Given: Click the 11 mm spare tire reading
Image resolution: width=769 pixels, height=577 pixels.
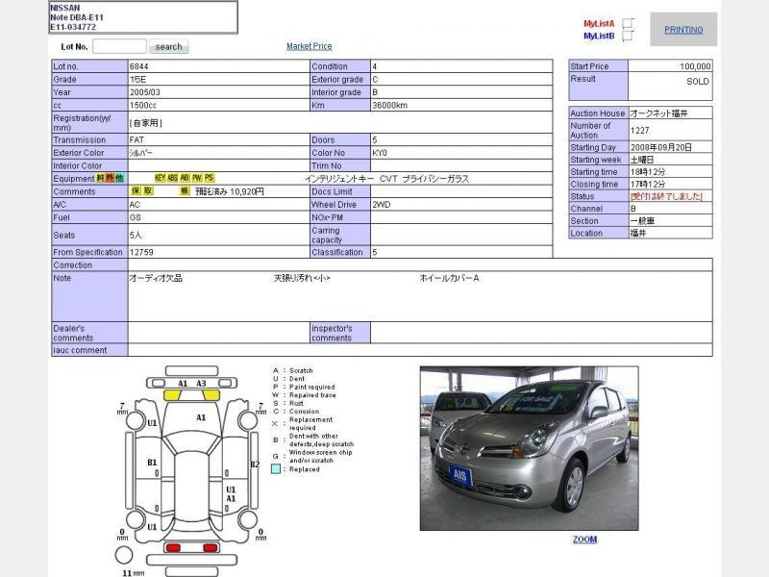Looking at the screenshot, I should [x=133, y=572].
